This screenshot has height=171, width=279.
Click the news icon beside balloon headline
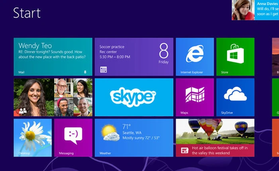click(x=185, y=150)
